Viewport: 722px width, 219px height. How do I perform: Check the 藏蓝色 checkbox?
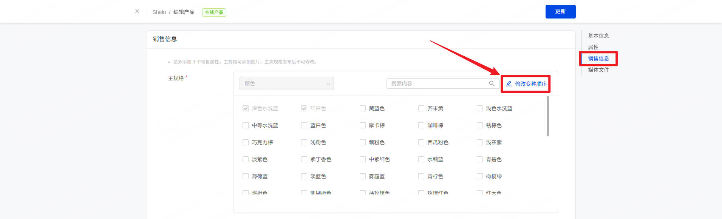coord(363,108)
